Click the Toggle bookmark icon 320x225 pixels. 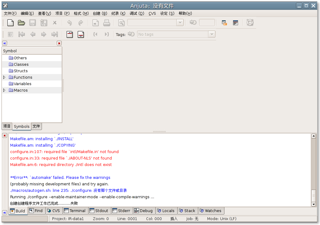(10, 34)
